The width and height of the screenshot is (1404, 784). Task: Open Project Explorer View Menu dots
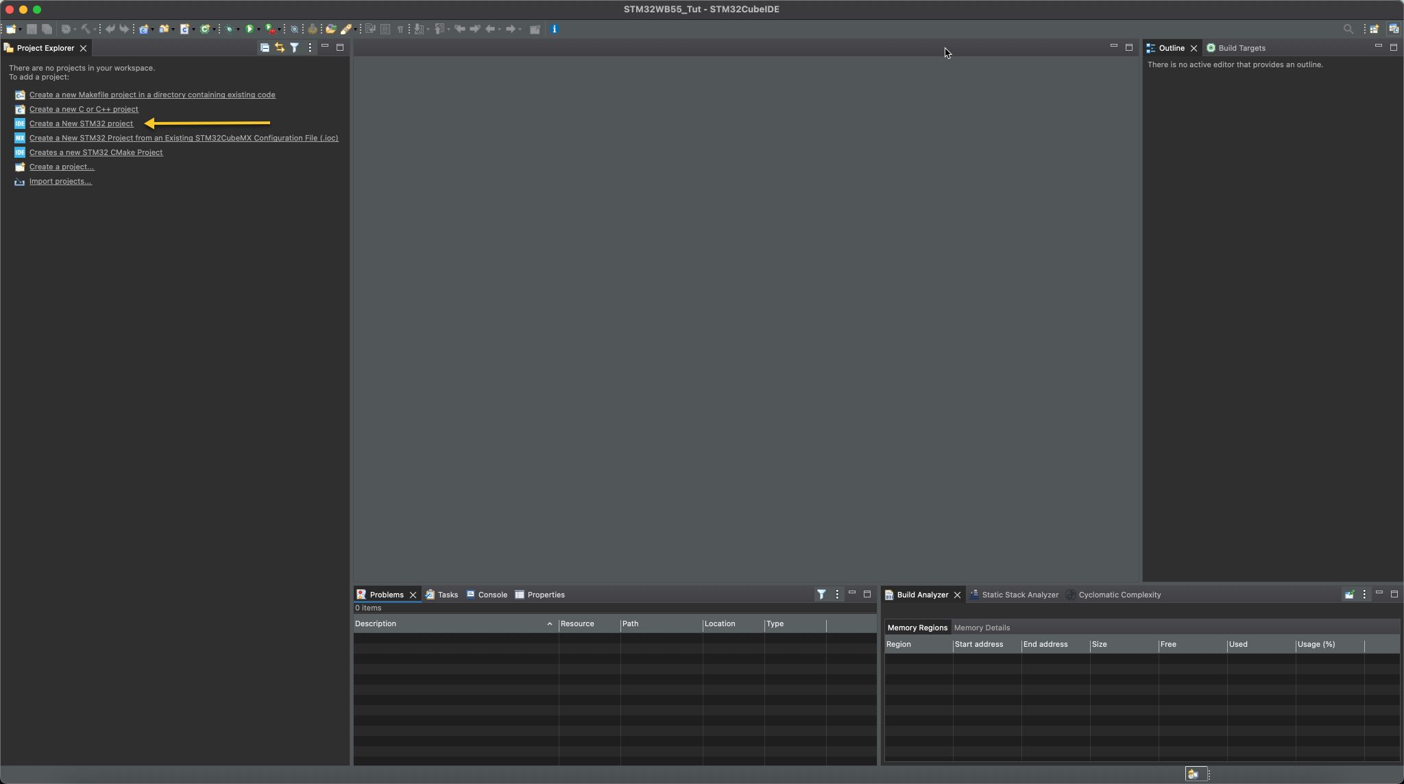(310, 47)
